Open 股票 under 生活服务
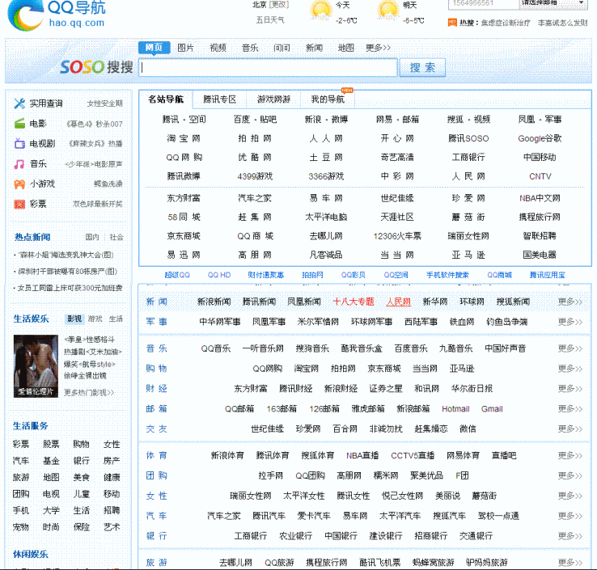Viewport: 597px width, 570px height. (51, 444)
